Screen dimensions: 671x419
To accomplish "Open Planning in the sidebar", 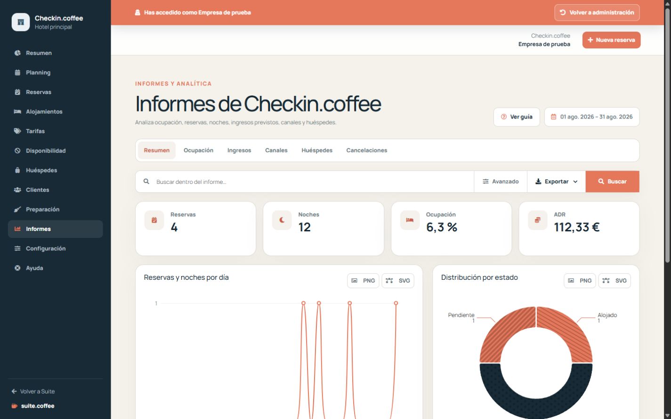I will [x=55, y=72].
